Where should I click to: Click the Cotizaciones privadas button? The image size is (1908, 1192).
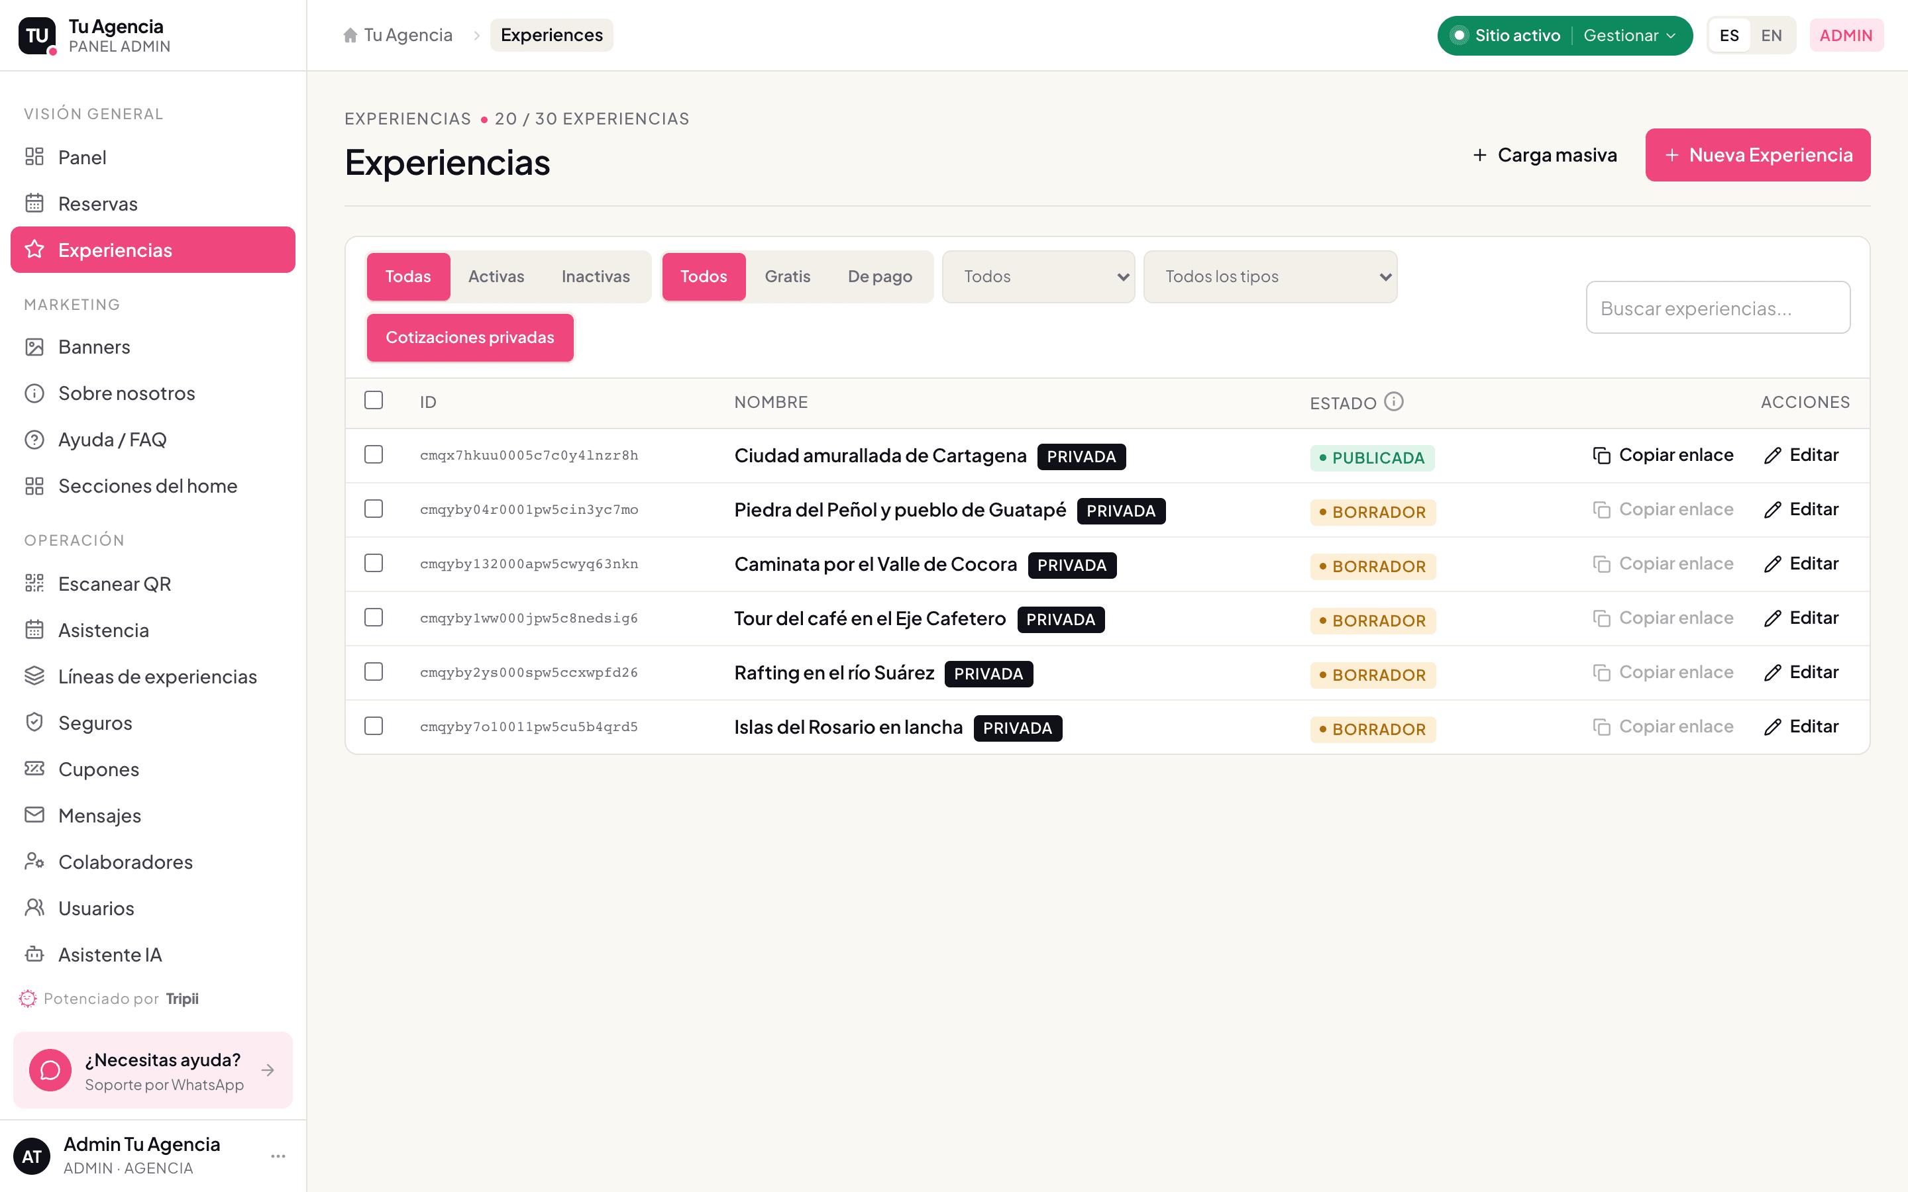(470, 338)
